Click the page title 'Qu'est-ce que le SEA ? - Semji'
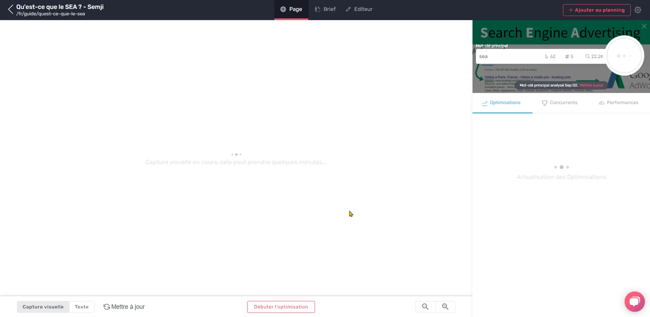Screen dimensions: 650x317 60,7
